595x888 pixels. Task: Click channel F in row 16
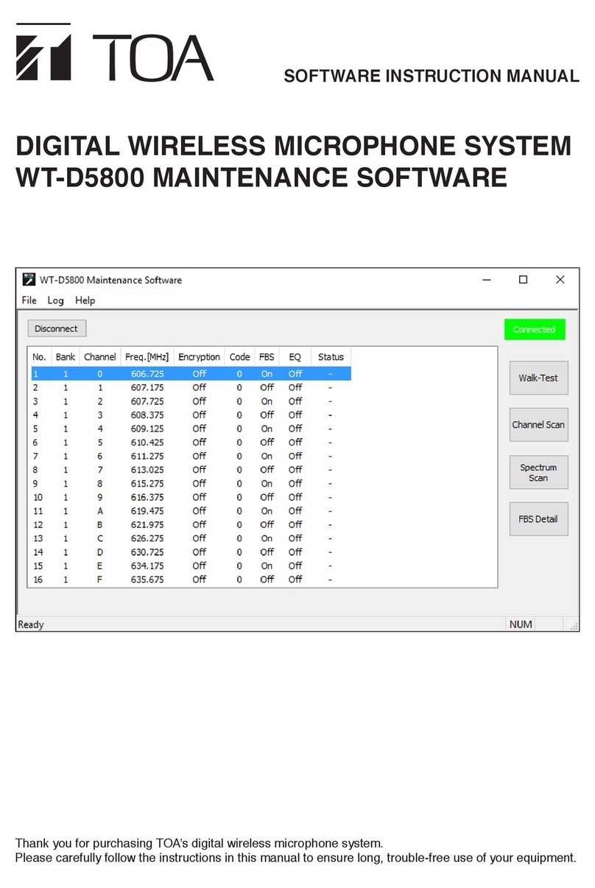pos(100,580)
